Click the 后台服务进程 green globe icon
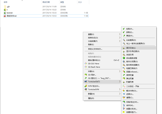The width and height of the screenshot is (162, 114). pyautogui.click(x=124, y=58)
